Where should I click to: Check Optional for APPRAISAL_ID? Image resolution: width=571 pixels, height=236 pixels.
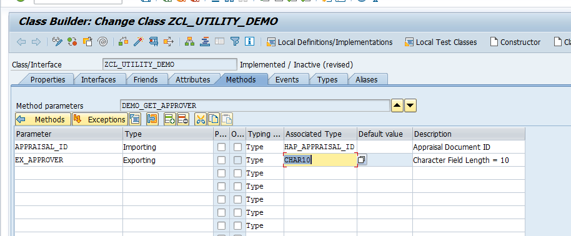point(238,147)
